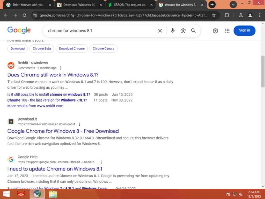This screenshot has height=199, width=265.
Task: Open Download.it result's three-dot options
Action: 79,124
